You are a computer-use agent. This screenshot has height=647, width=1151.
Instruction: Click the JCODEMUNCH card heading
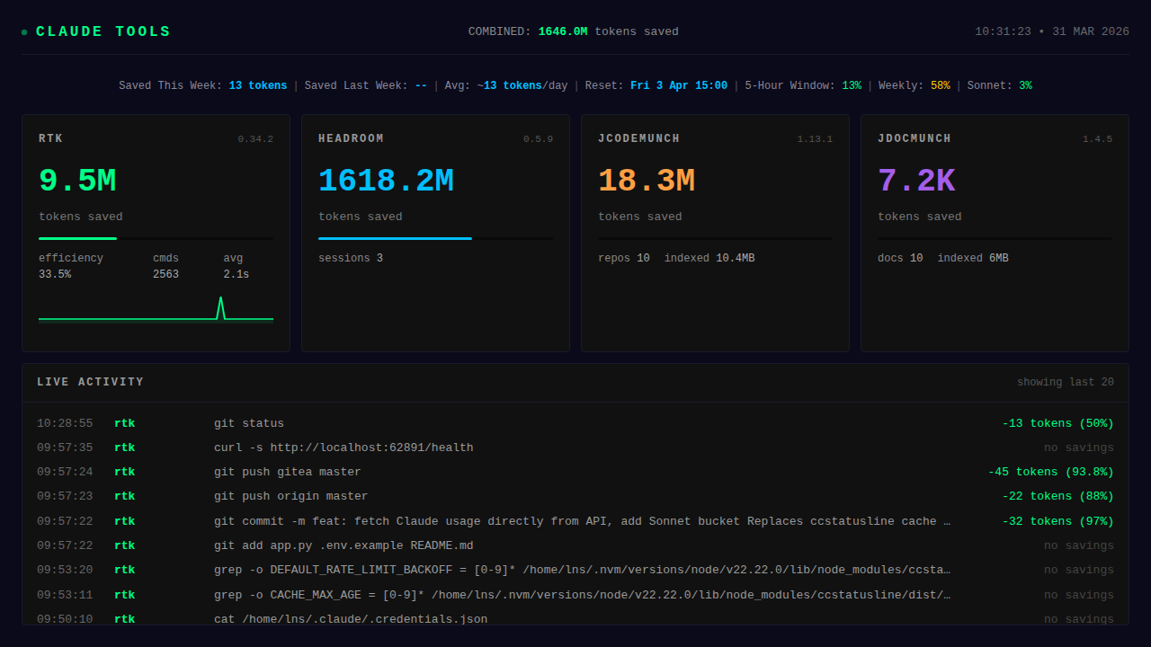[x=639, y=139]
